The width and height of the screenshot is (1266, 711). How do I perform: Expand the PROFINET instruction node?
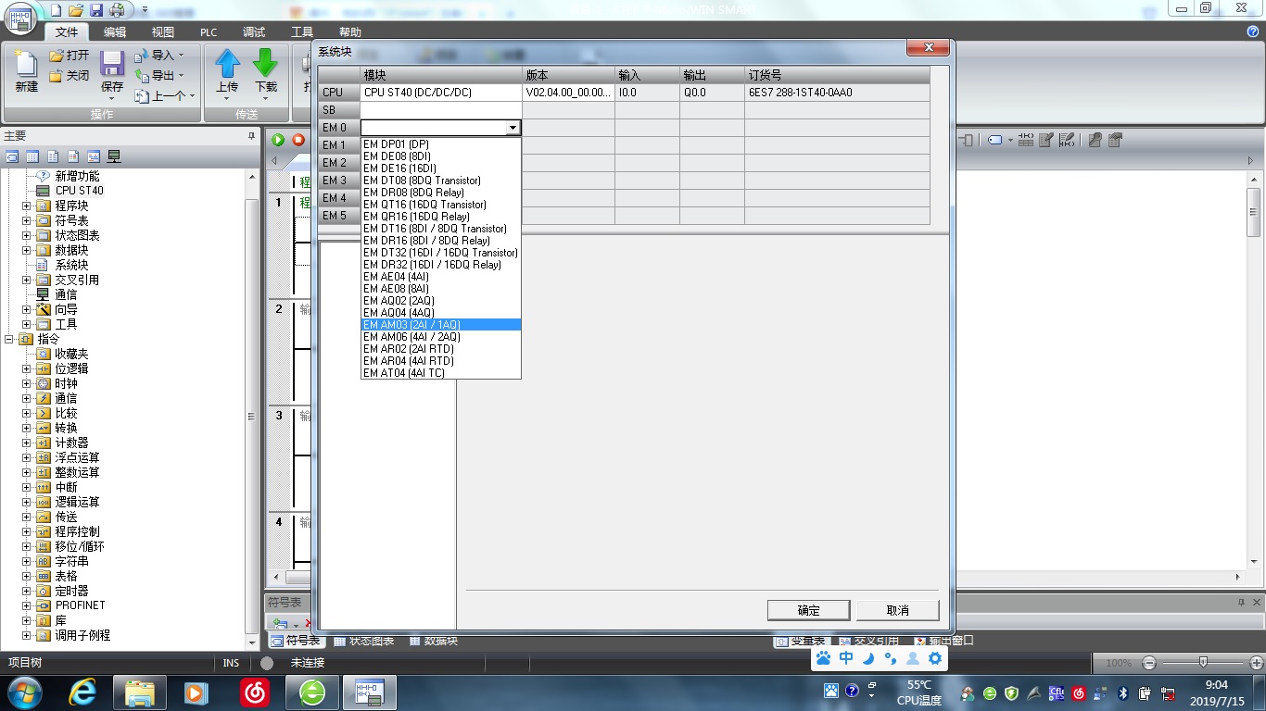[27, 605]
